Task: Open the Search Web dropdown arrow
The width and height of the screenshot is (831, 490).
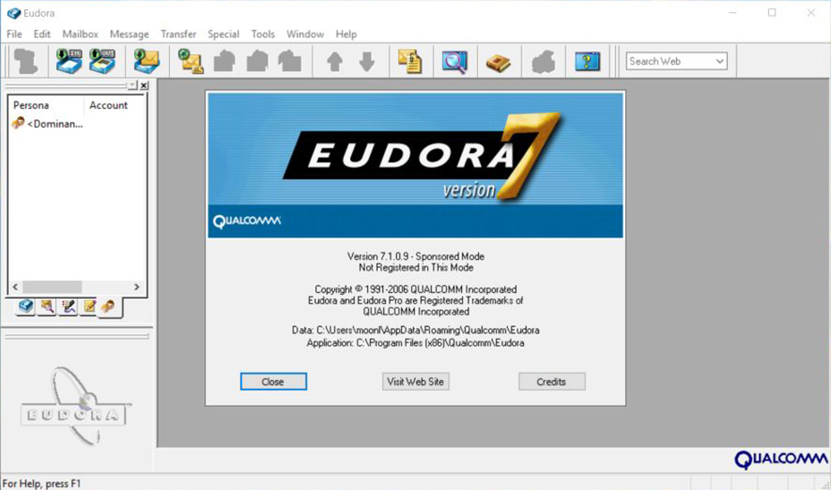Action: [x=719, y=61]
